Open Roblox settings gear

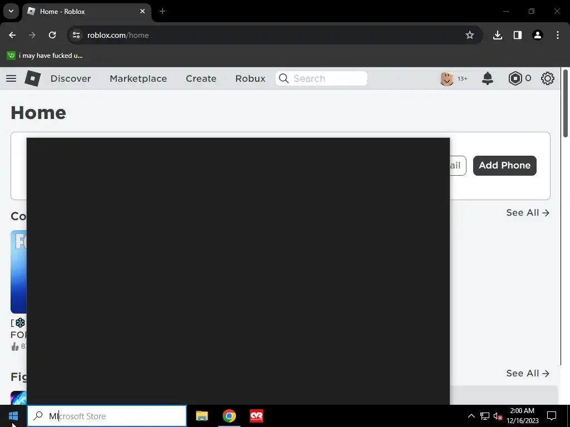pos(548,78)
